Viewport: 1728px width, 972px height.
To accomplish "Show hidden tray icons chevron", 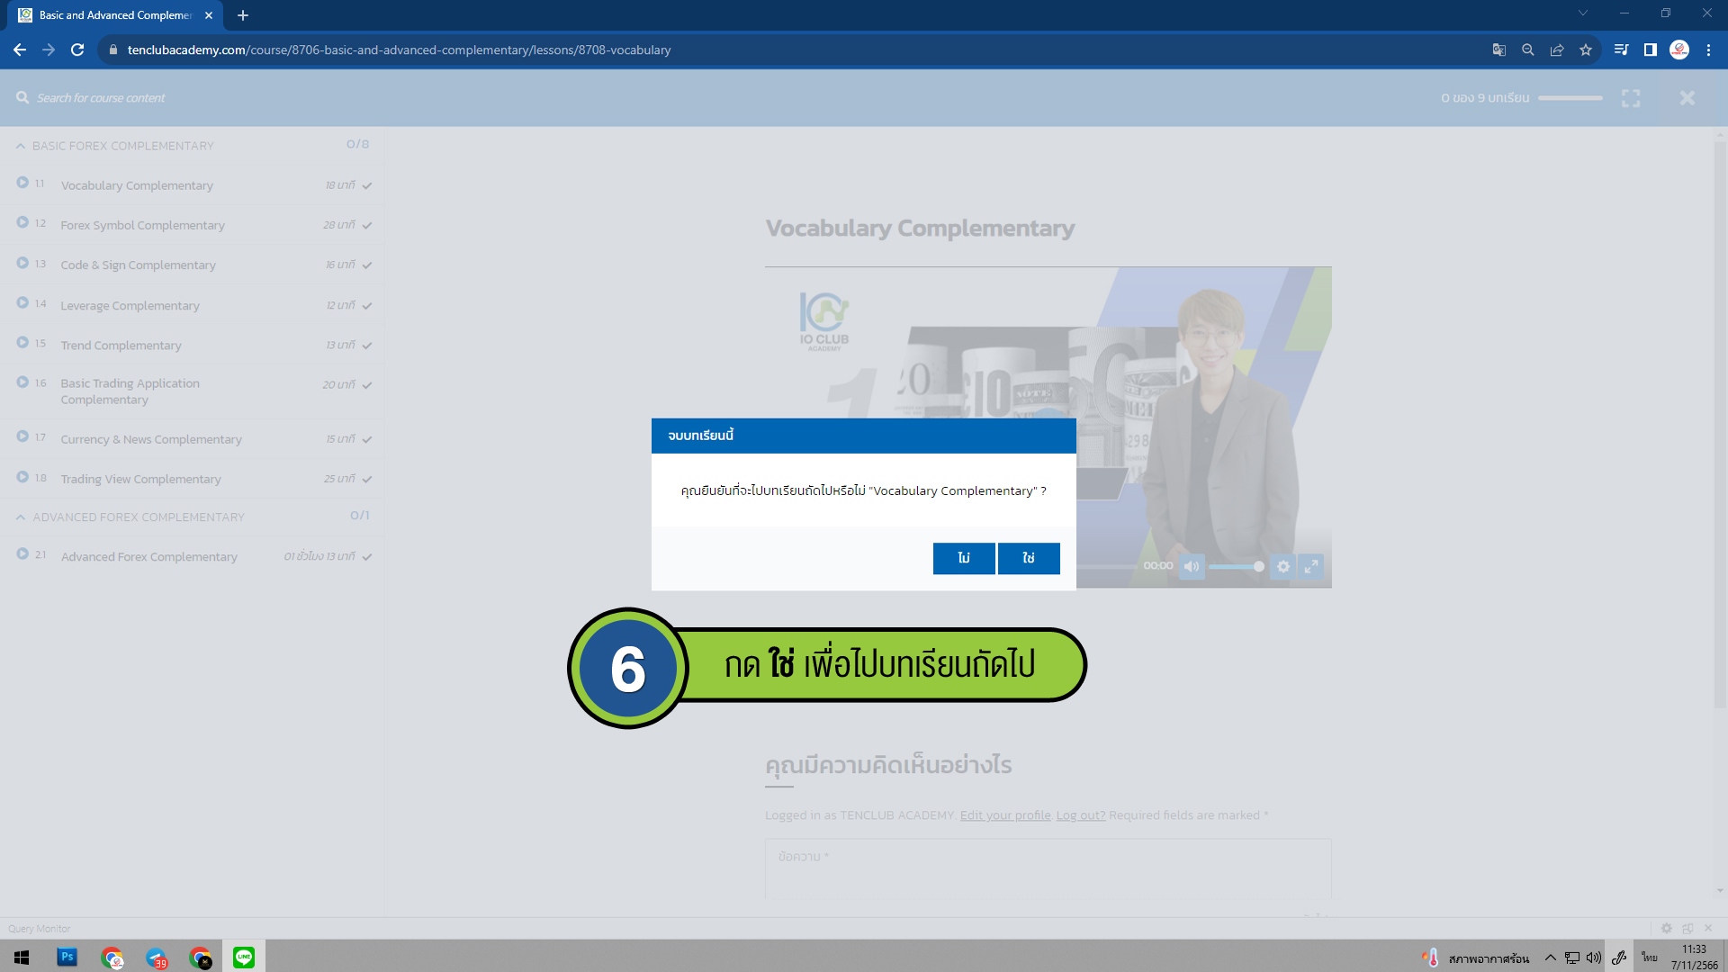I will pyautogui.click(x=1551, y=958).
